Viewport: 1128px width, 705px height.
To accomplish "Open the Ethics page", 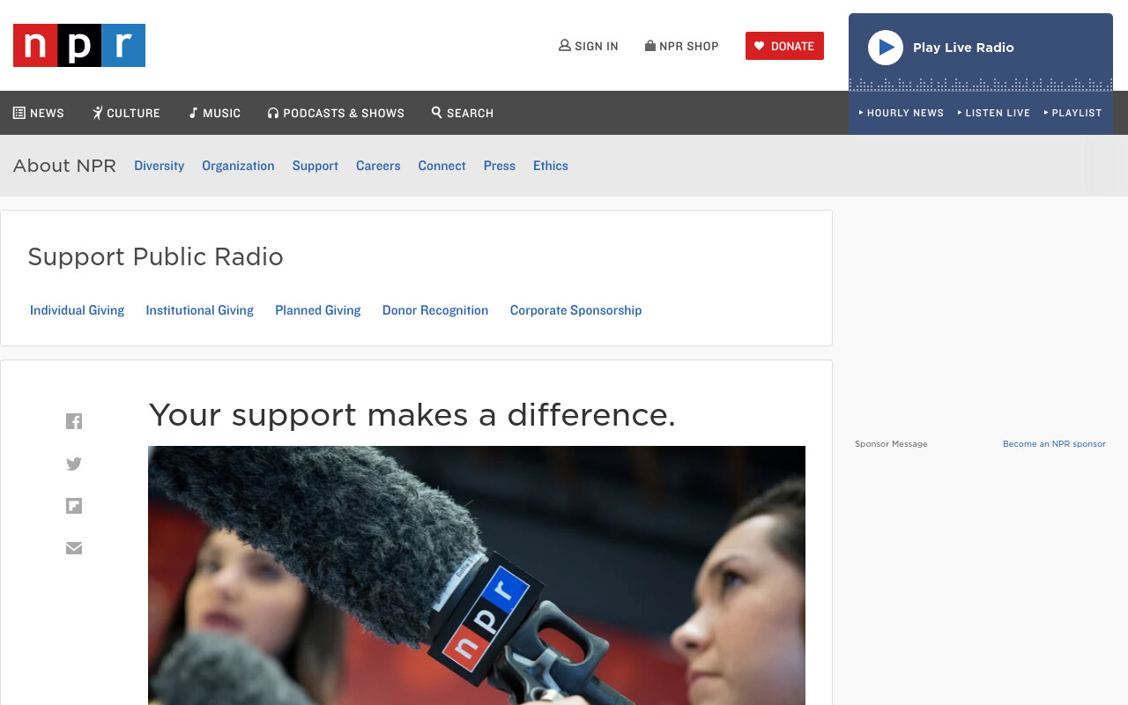I will 551,166.
